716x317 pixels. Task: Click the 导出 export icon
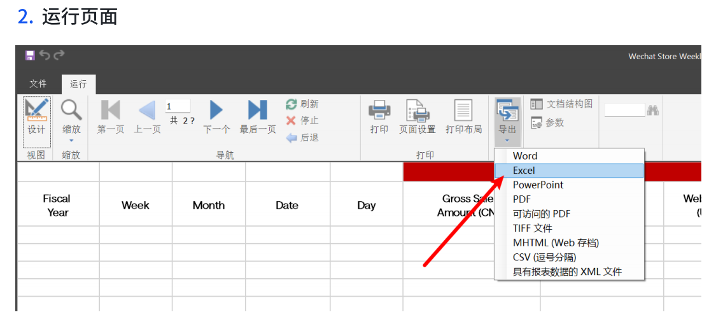507,111
